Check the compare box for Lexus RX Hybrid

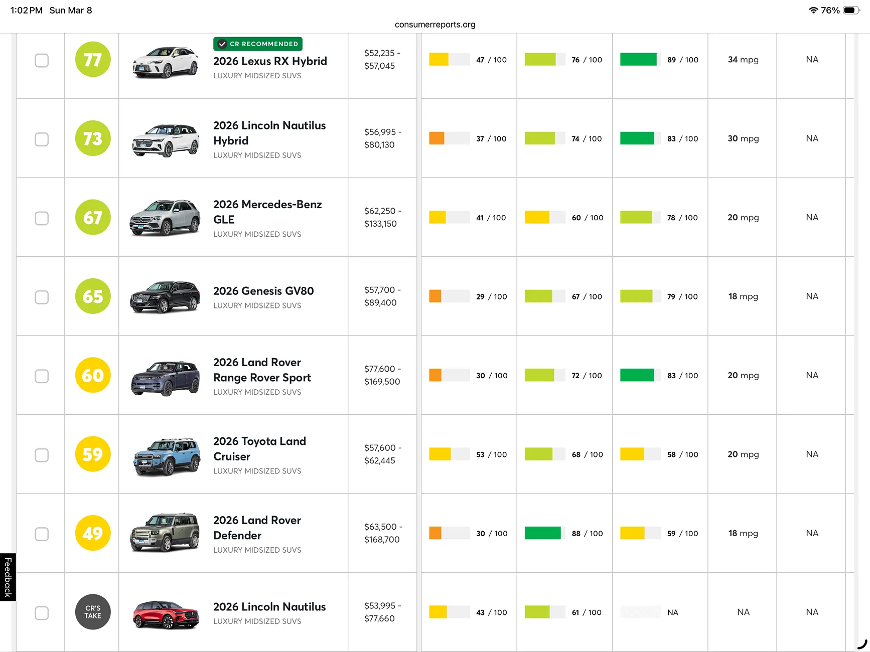(42, 61)
